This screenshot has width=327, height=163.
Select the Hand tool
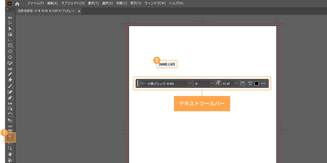point(10,154)
